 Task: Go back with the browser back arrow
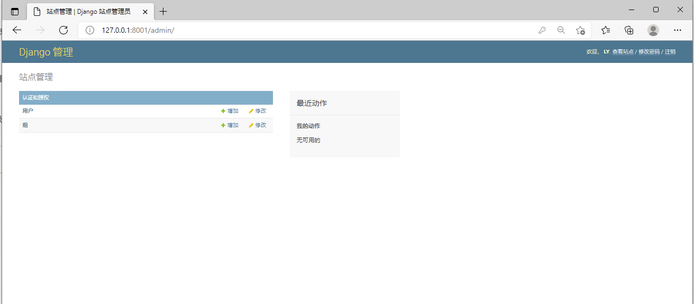17,30
